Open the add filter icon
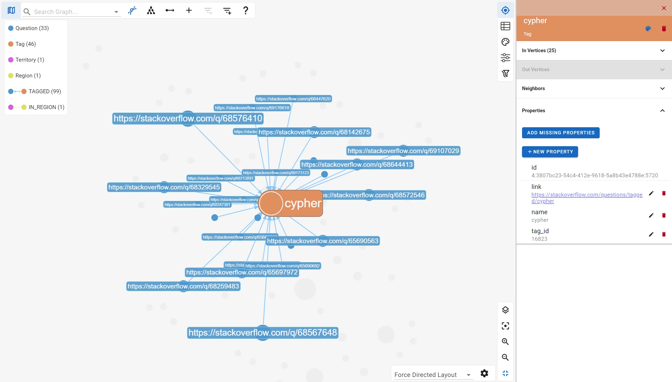The image size is (672, 382). pos(227,11)
